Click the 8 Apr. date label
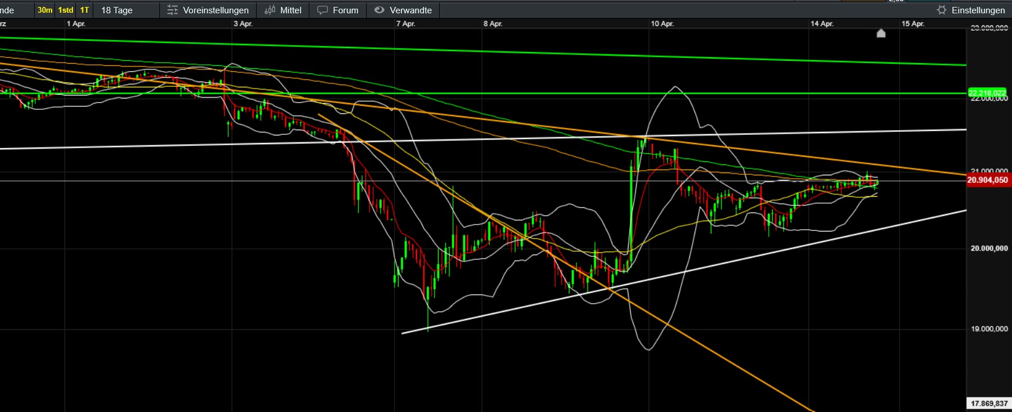Screen dimensions: 1012x412 click(493, 24)
